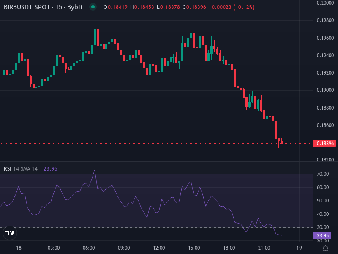338x254 pixels.
Task: Click the purple RSI value badge 23.95
Action: tap(322, 235)
